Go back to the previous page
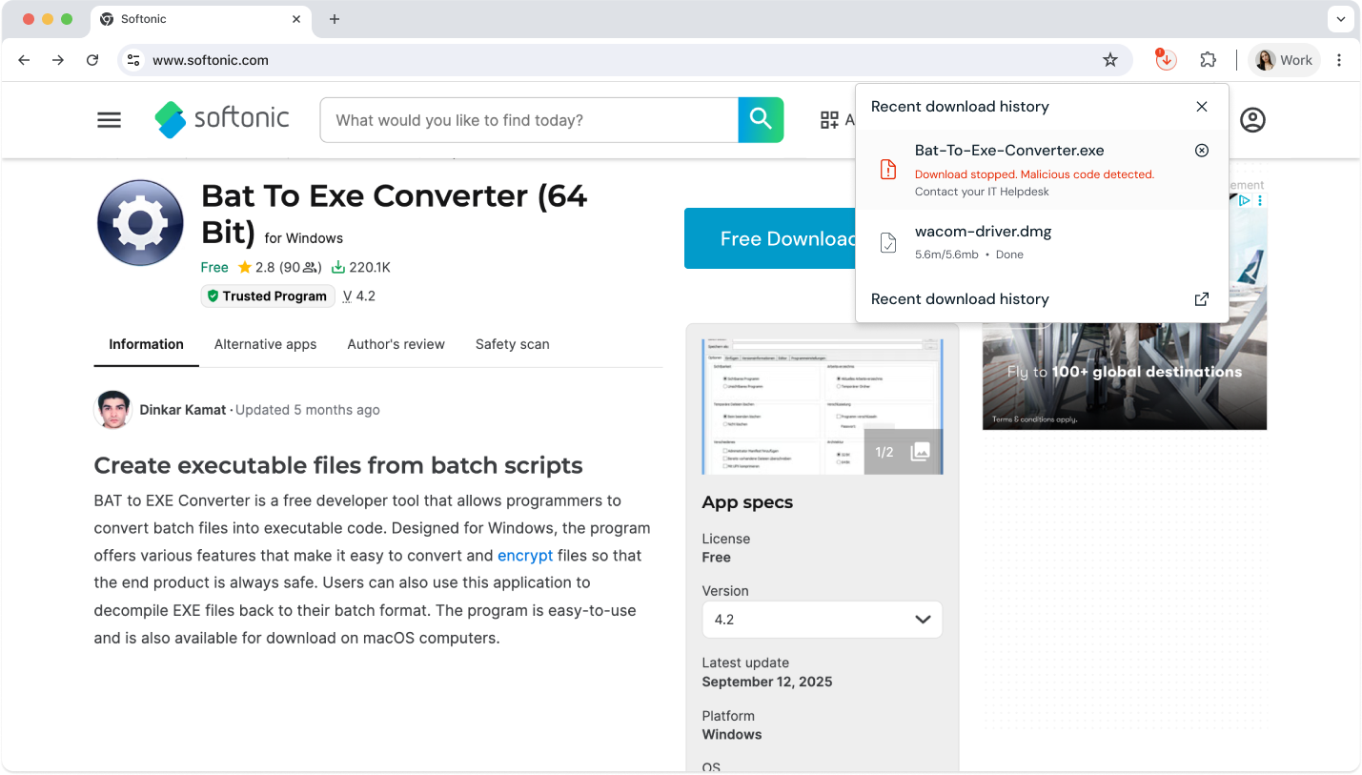Image resolution: width=1362 pixels, height=775 pixels. (x=25, y=60)
